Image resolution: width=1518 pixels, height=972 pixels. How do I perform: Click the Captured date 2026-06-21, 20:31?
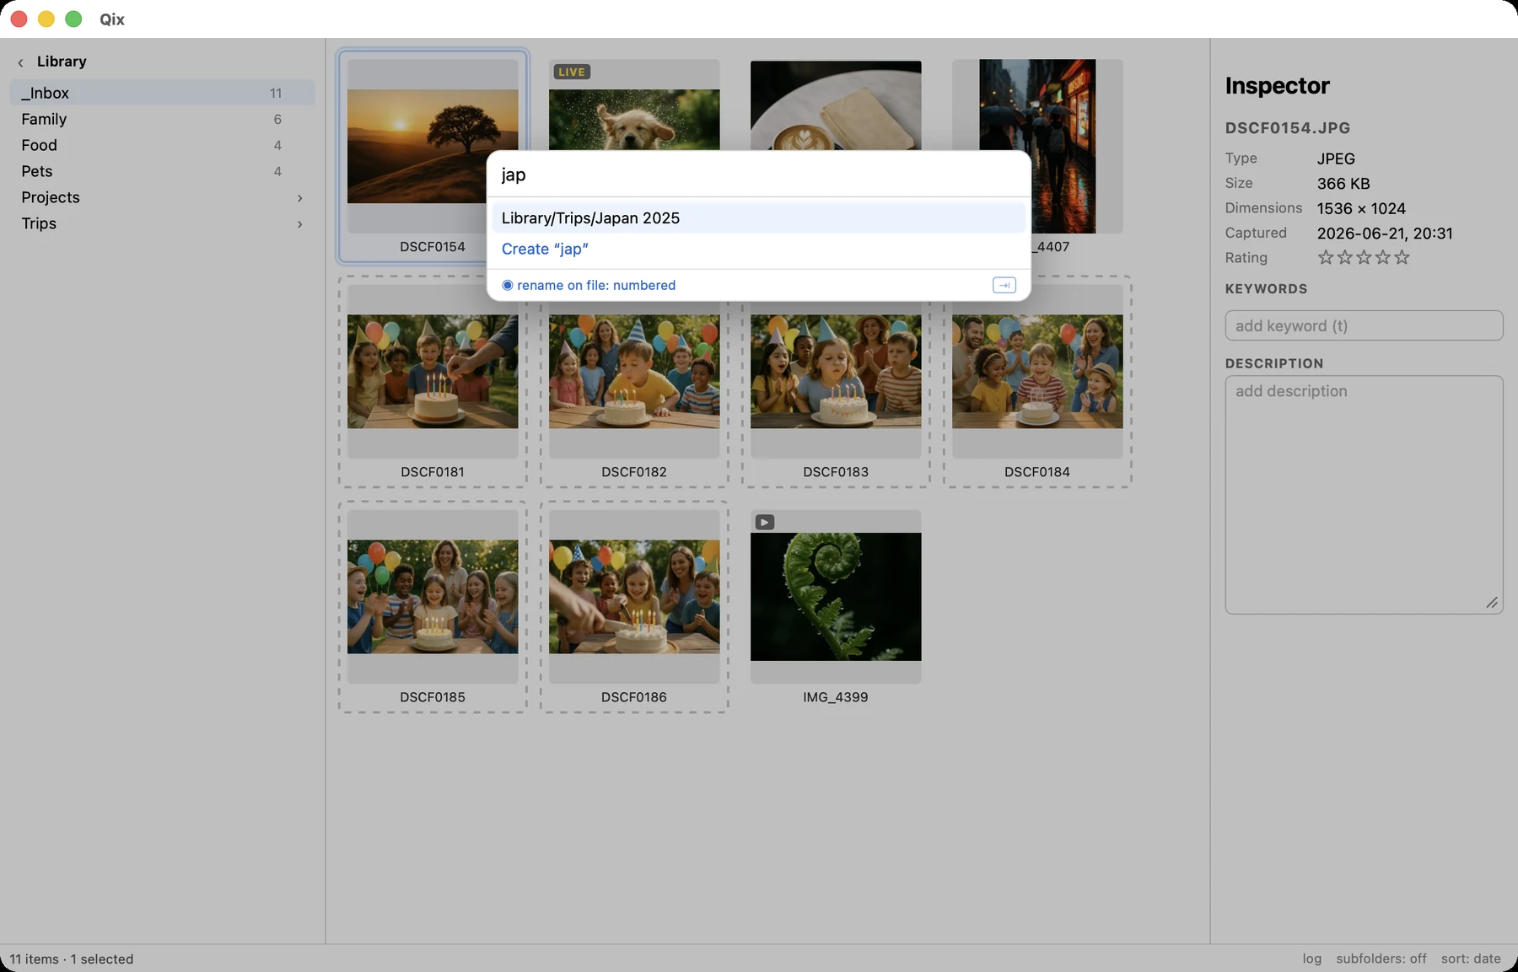point(1385,234)
